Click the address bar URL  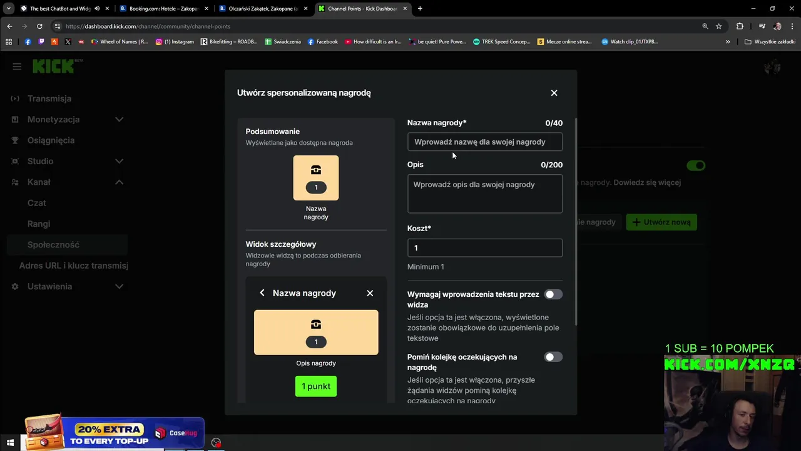click(x=148, y=26)
